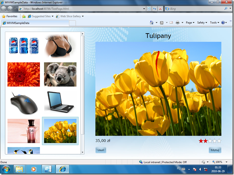Expand the Home button dropdown arrow

(x=157, y=22)
